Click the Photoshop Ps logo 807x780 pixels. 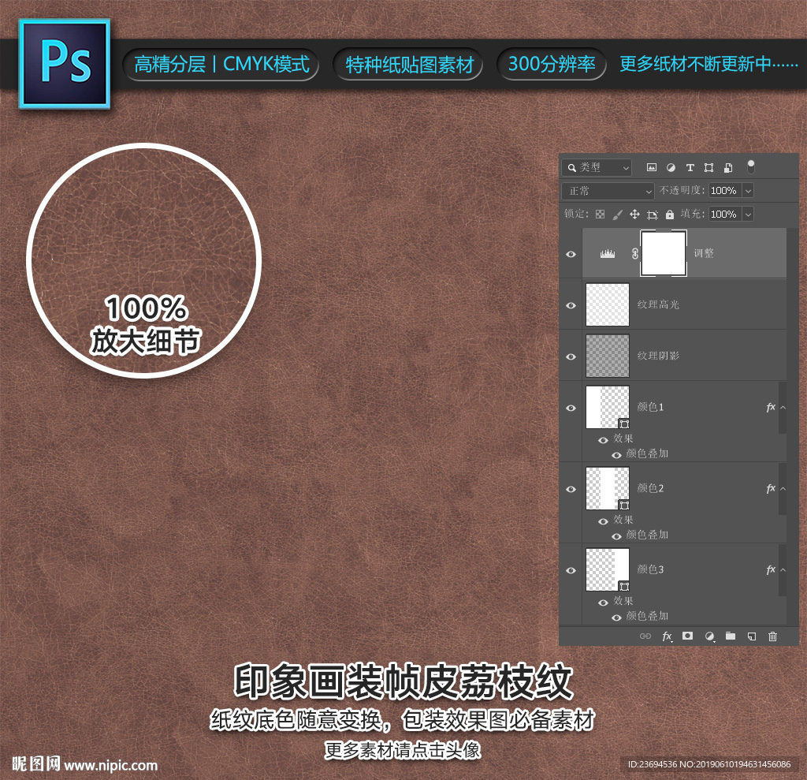pos(65,64)
